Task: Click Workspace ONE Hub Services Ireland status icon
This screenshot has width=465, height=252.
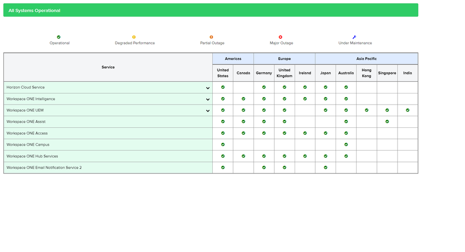Action: coord(305,156)
